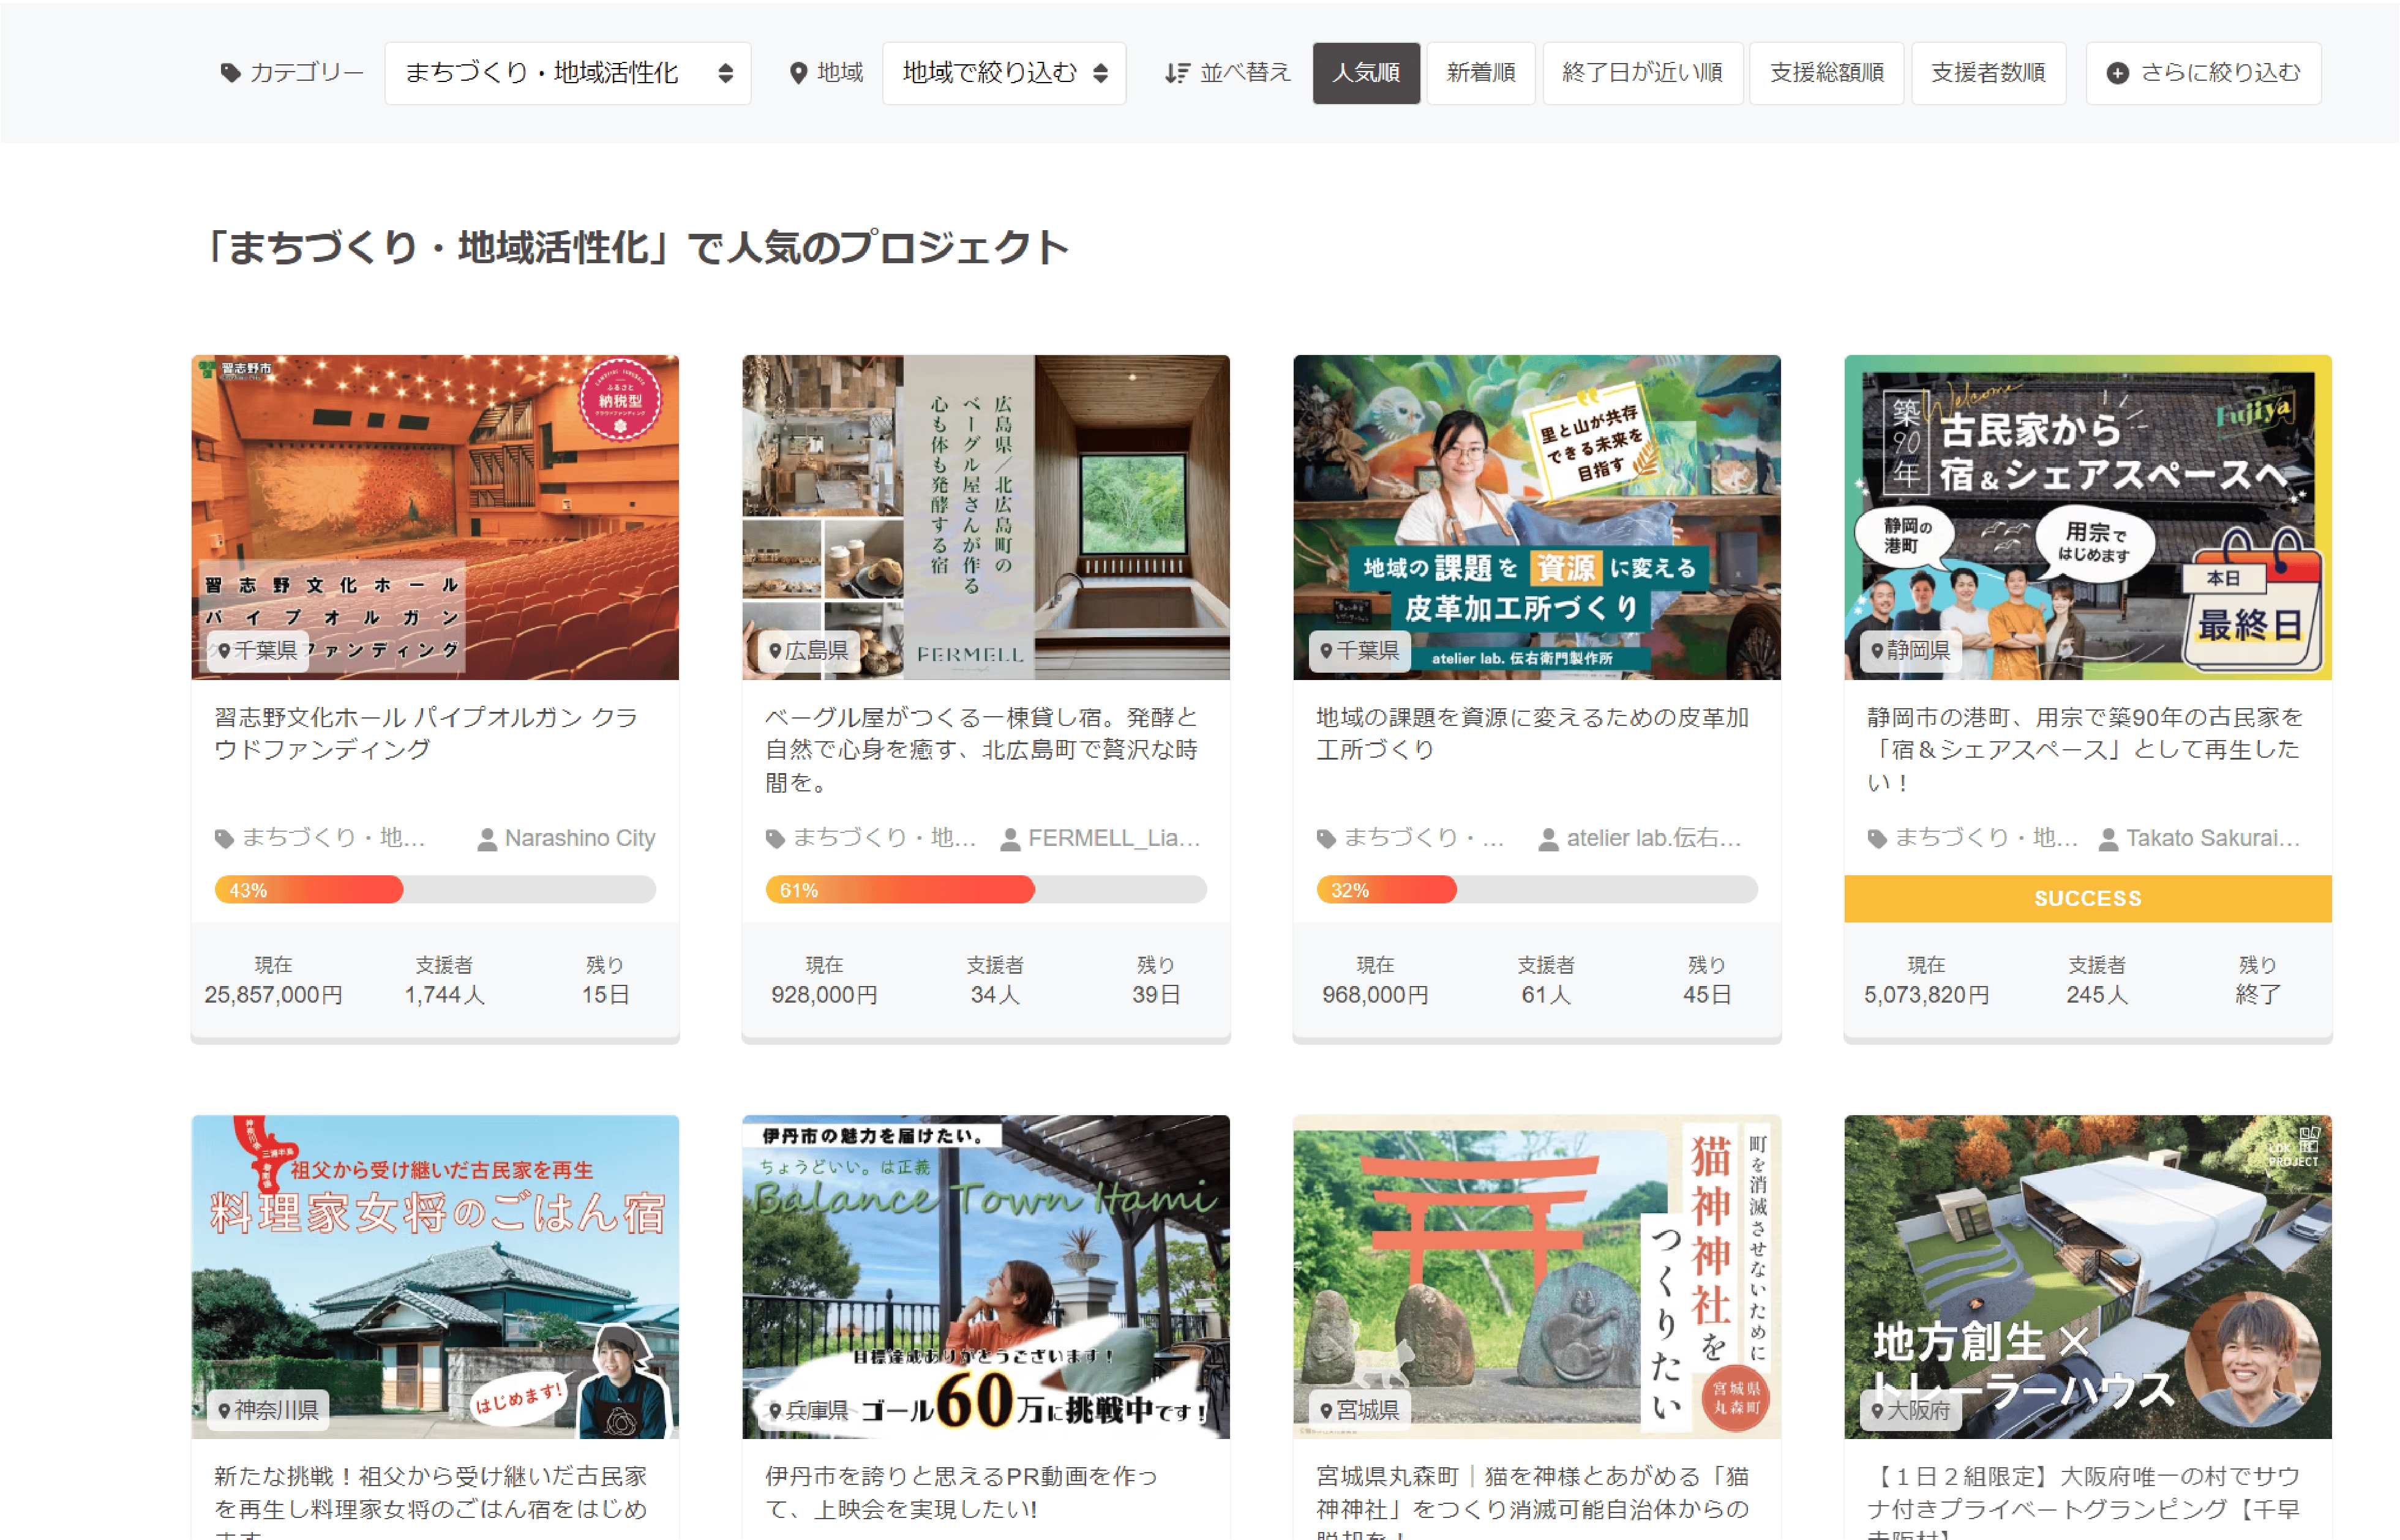Expand さらに絞り込む filter options
Image resolution: width=2400 pixels, height=1540 pixels.
[x=2203, y=73]
